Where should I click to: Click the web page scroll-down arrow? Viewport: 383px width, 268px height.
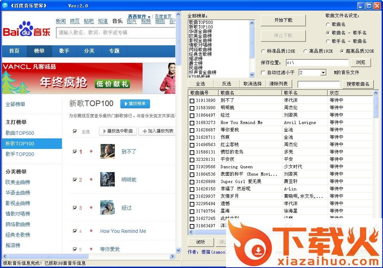[178, 250]
